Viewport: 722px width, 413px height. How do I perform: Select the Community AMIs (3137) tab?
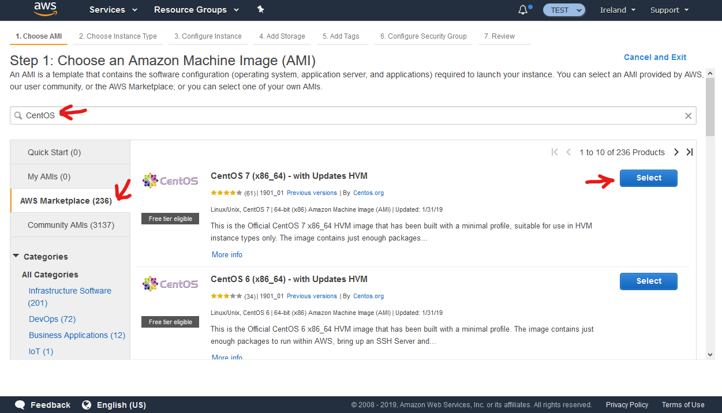tap(70, 225)
